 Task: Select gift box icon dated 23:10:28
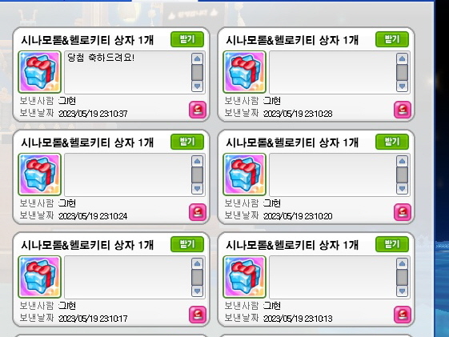[x=244, y=72]
